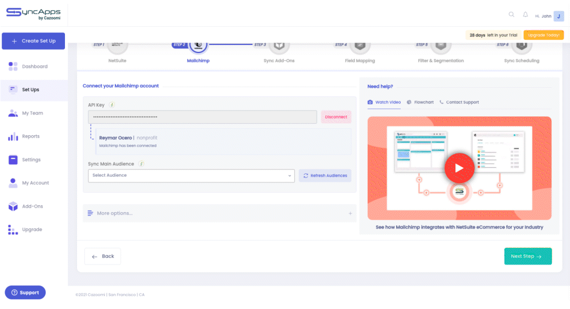
Task: Open the notifications bell icon
Action: [526, 15]
